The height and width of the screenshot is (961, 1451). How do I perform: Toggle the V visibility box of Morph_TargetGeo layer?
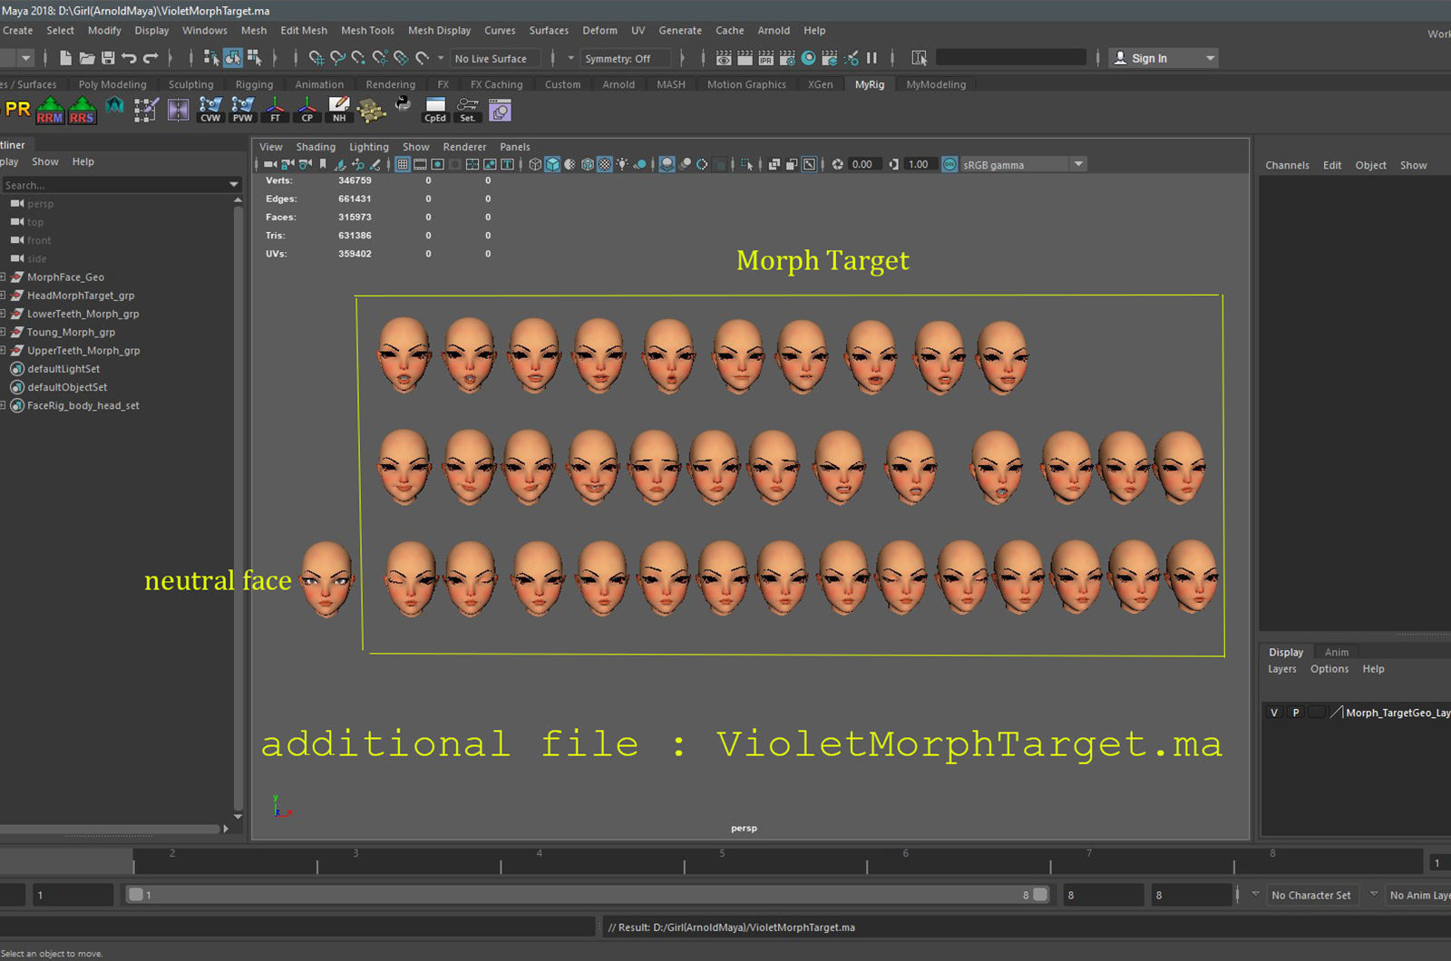pyautogui.click(x=1274, y=713)
